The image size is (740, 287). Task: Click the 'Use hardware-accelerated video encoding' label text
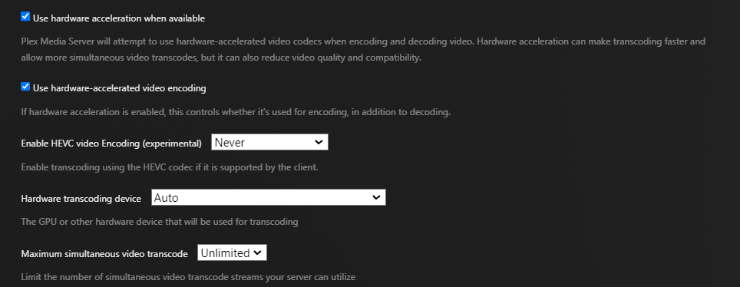[120, 88]
